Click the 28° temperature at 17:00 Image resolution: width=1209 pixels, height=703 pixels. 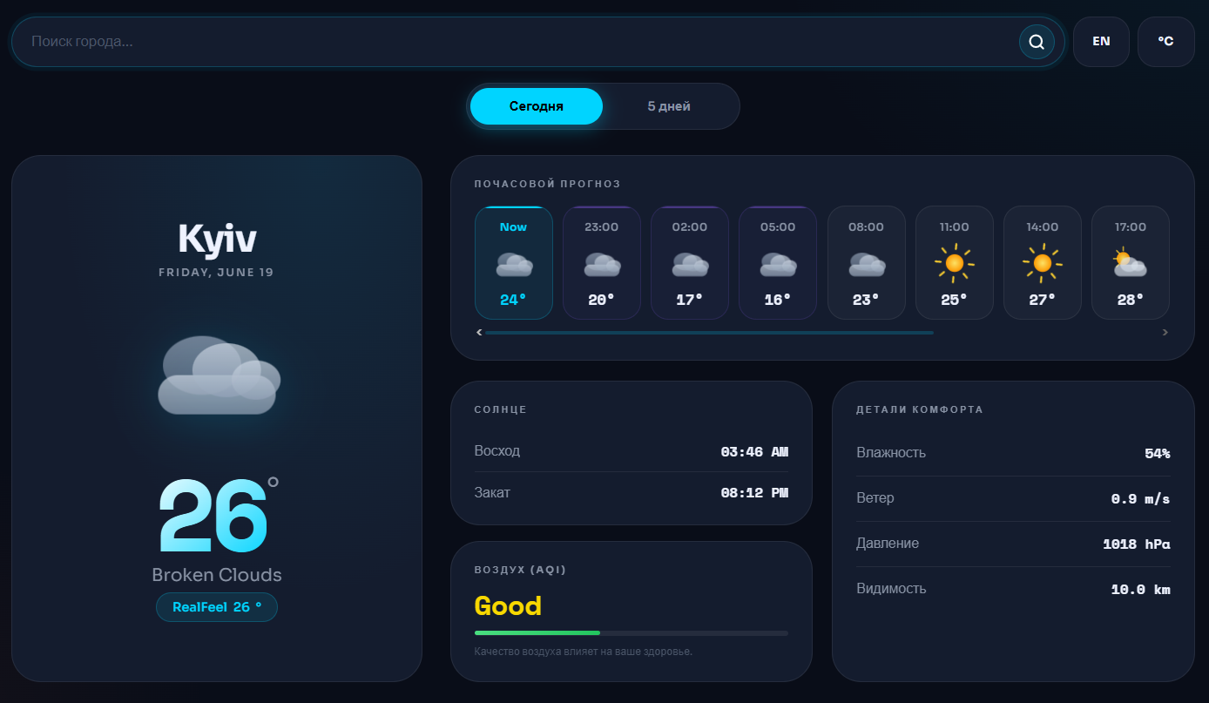[1131, 300]
